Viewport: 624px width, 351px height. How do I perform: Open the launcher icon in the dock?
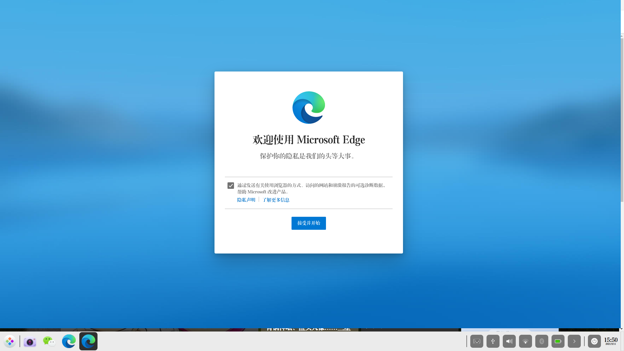(x=10, y=341)
